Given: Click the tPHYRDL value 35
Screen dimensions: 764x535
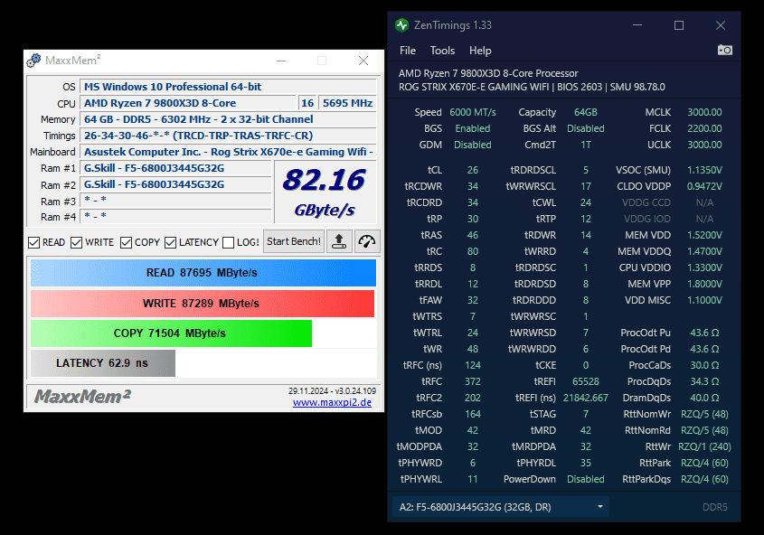Looking at the screenshot, I should [x=586, y=463].
